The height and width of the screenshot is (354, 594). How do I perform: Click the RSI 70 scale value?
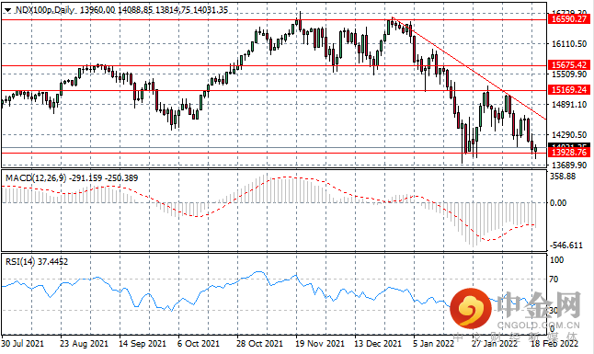[554, 280]
